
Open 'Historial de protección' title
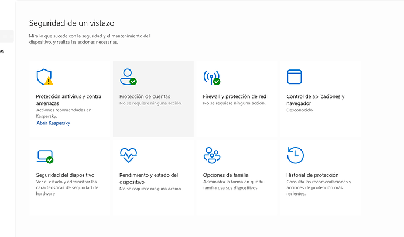click(x=313, y=175)
